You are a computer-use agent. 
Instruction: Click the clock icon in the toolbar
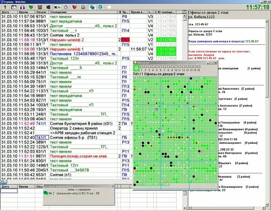pos(66,7)
